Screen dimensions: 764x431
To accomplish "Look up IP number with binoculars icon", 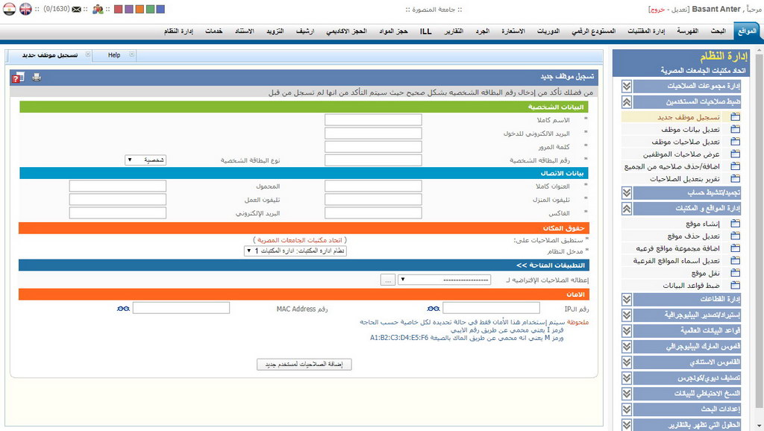I will (x=433, y=308).
